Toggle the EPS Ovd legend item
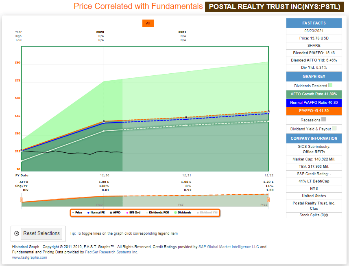349x266 pixels. (x=133, y=213)
